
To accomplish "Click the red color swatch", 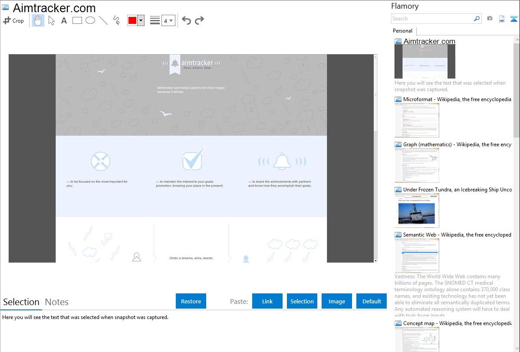I will tap(132, 20).
